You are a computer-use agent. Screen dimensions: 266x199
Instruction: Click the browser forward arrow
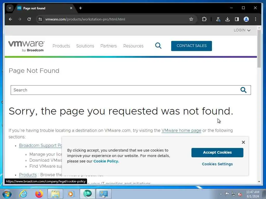20,19
